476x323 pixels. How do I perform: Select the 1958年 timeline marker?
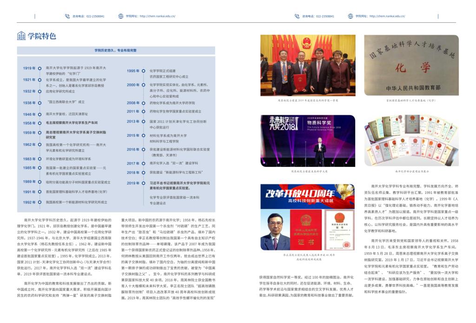pos(40,123)
